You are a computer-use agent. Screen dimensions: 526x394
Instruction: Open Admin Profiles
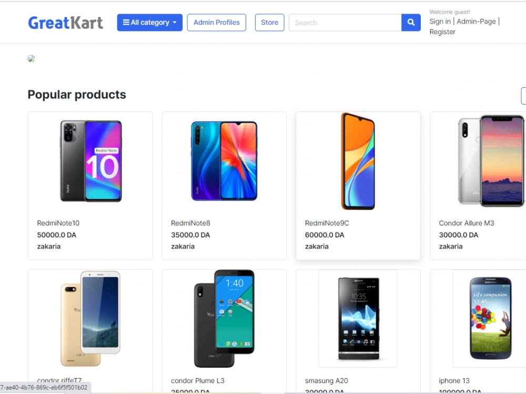pos(216,23)
